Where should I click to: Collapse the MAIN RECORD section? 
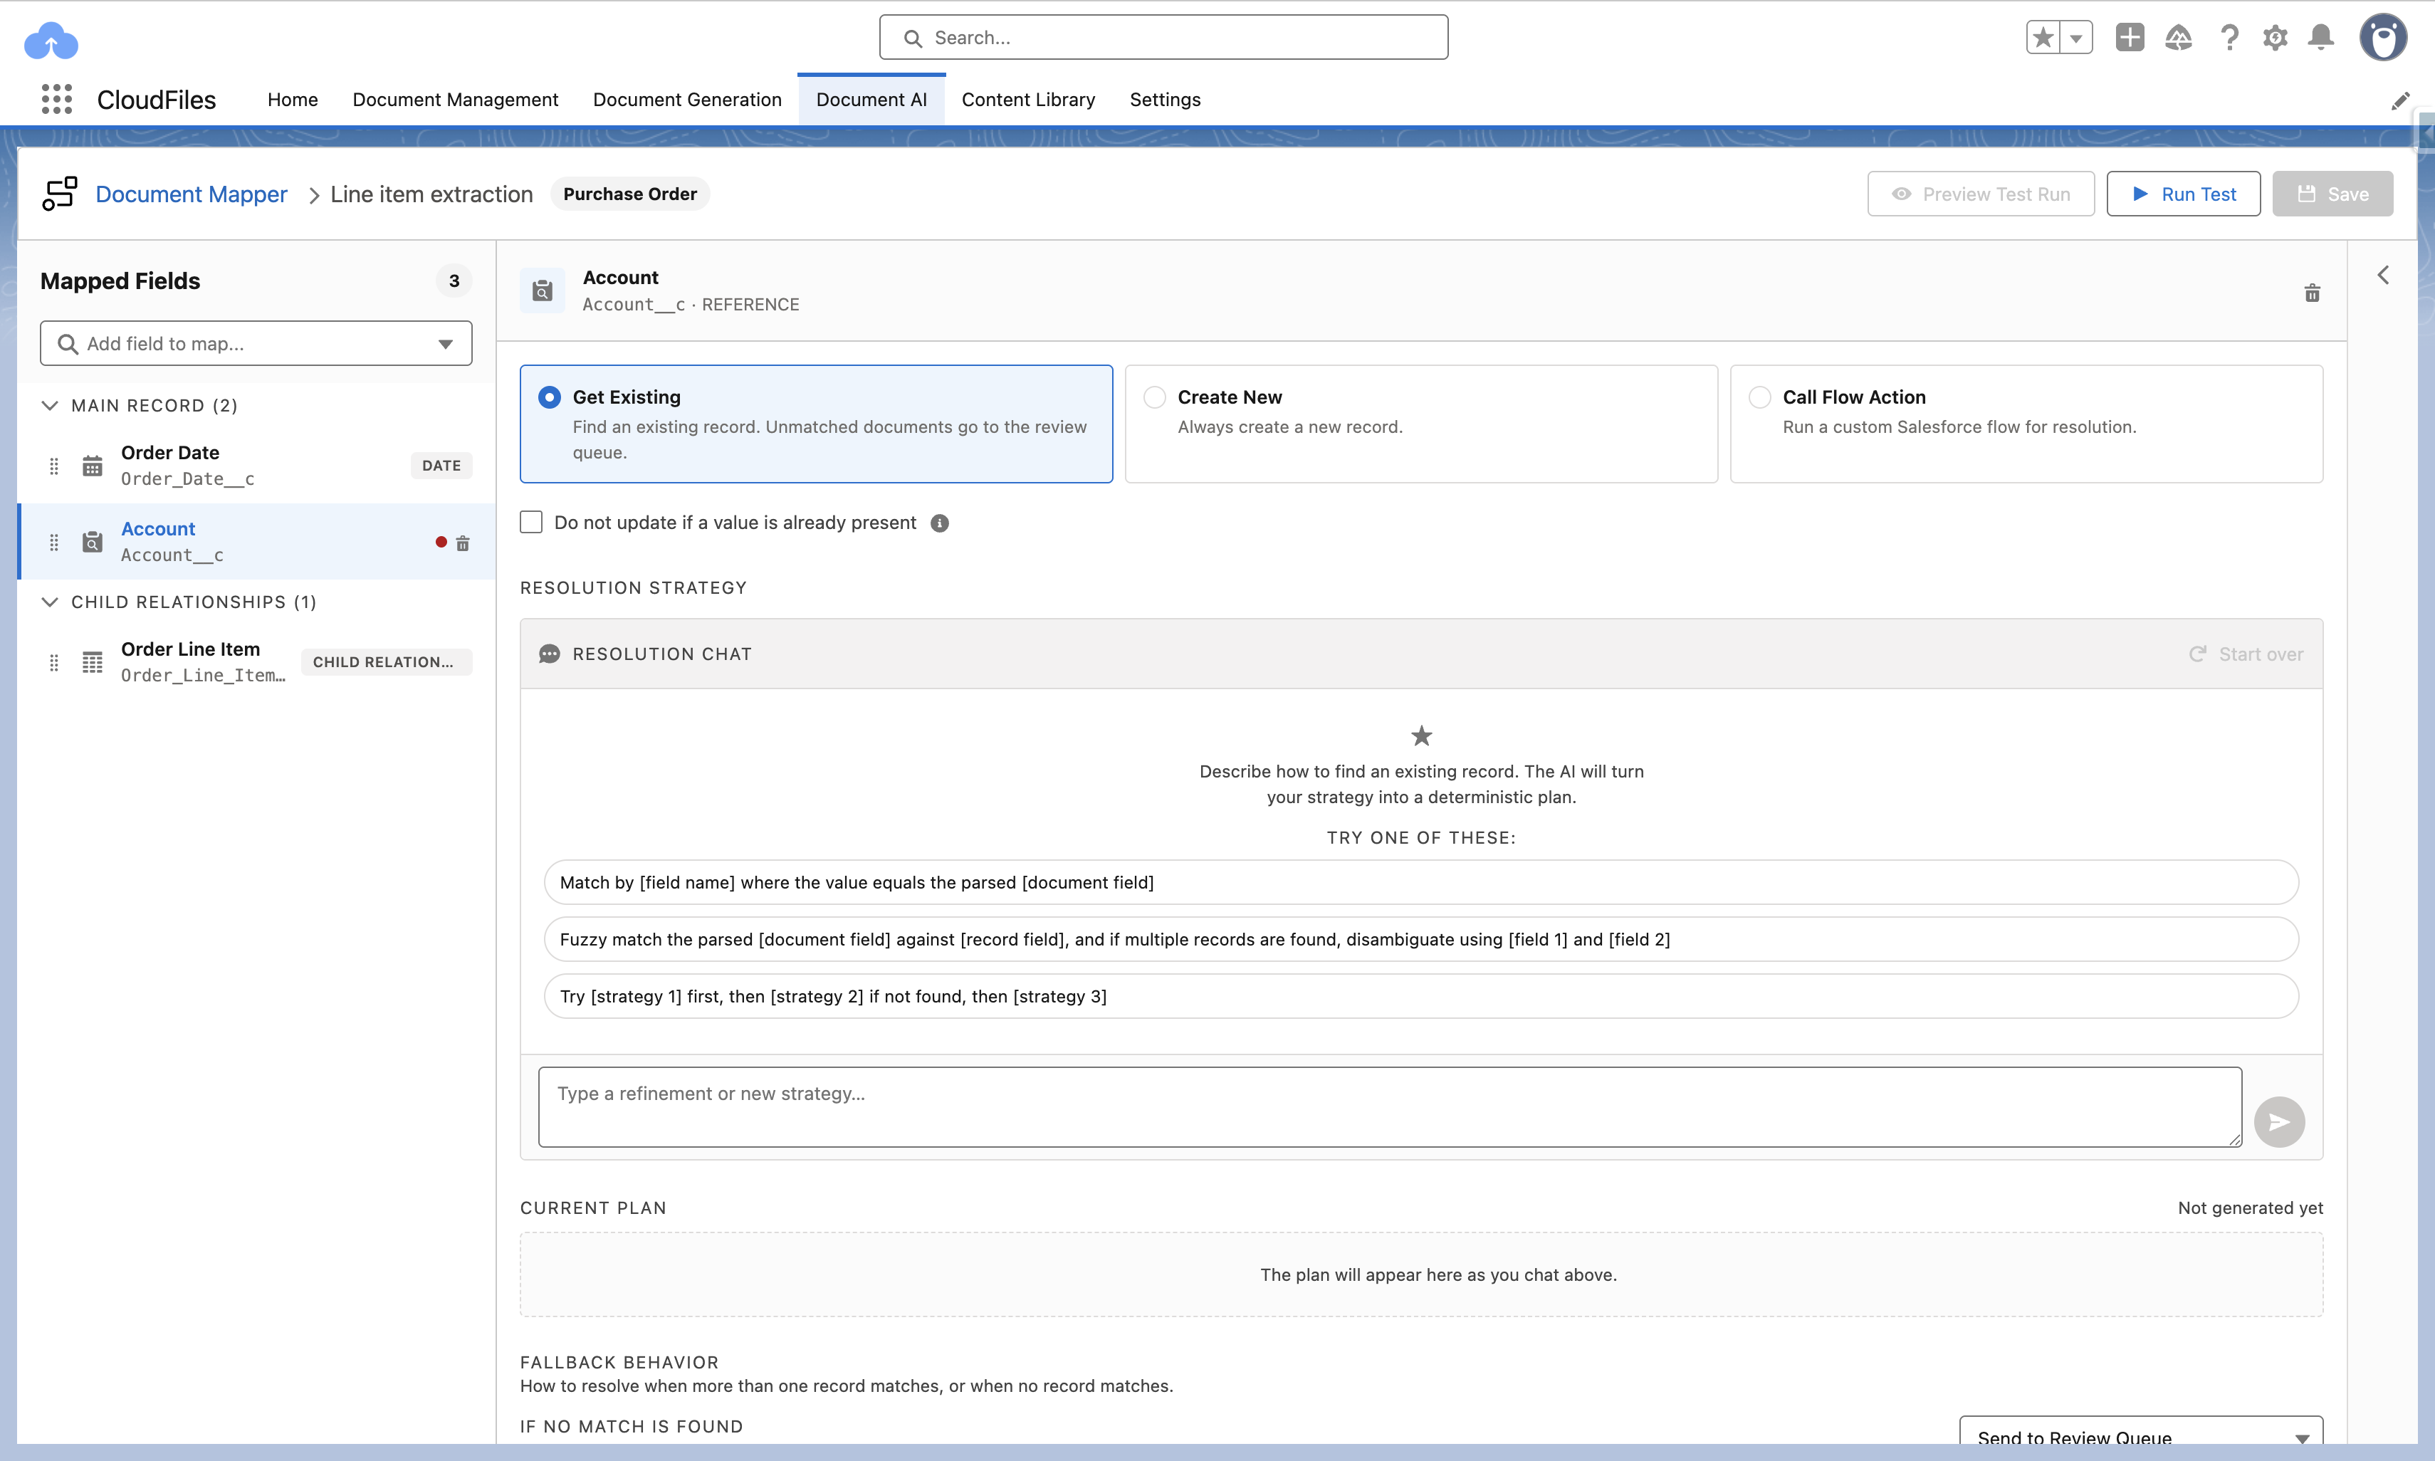(x=51, y=406)
